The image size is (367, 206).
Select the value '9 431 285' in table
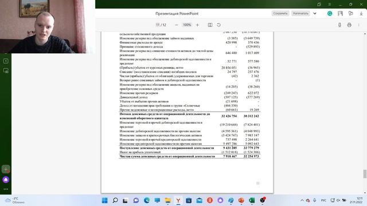tap(230, 148)
